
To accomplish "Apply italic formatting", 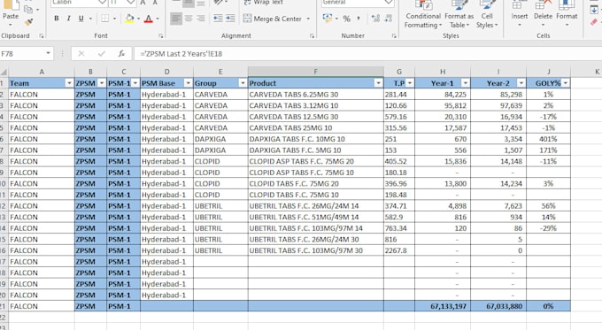I will pyautogui.click(x=69, y=19).
